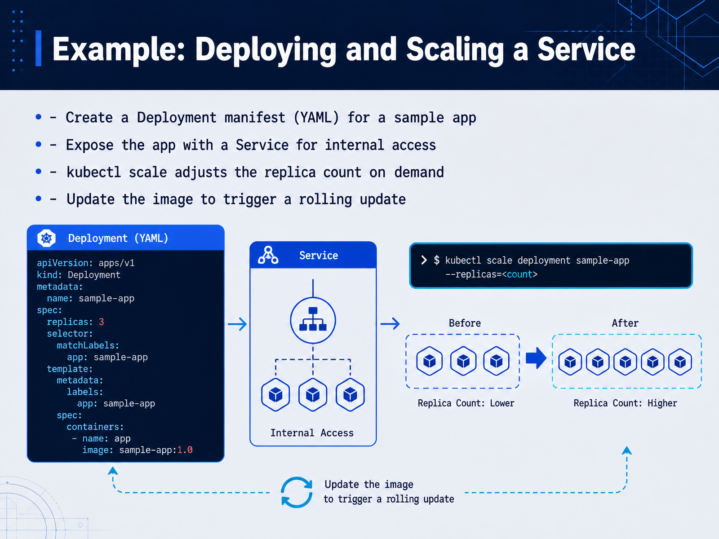Click the solid blue arrow between Before and After
The width and height of the screenshot is (719, 539).
point(536,358)
